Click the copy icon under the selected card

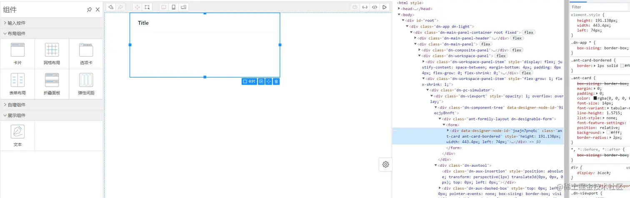coord(261,82)
